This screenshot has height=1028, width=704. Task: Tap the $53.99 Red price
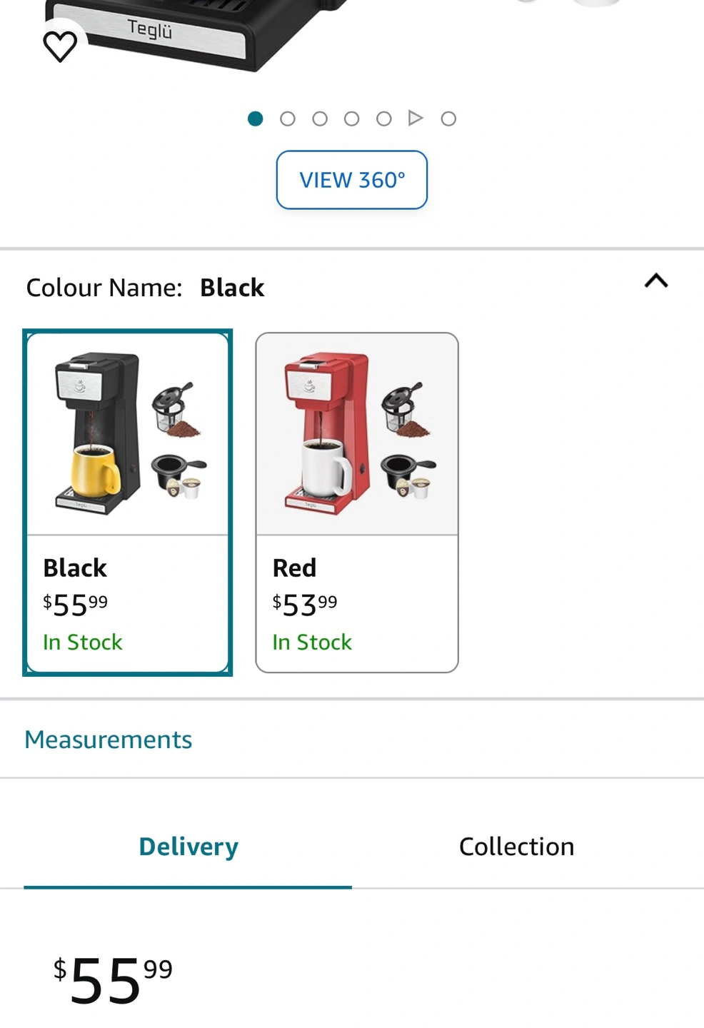(x=305, y=605)
